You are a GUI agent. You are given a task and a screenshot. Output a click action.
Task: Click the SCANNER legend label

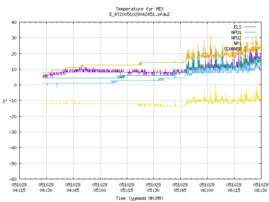[x=232, y=49]
